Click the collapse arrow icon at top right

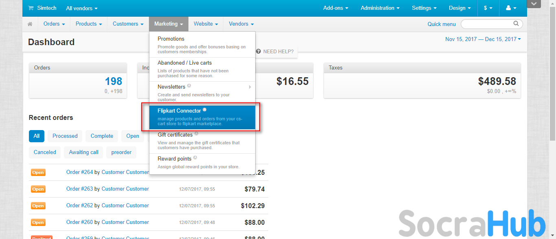tap(534, 4)
